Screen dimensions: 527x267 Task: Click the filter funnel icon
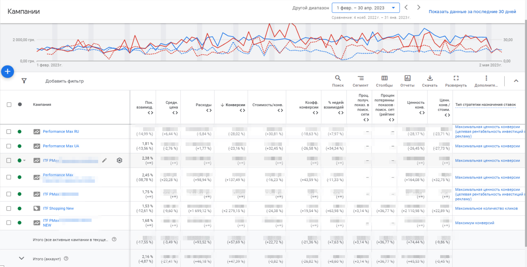(24, 81)
